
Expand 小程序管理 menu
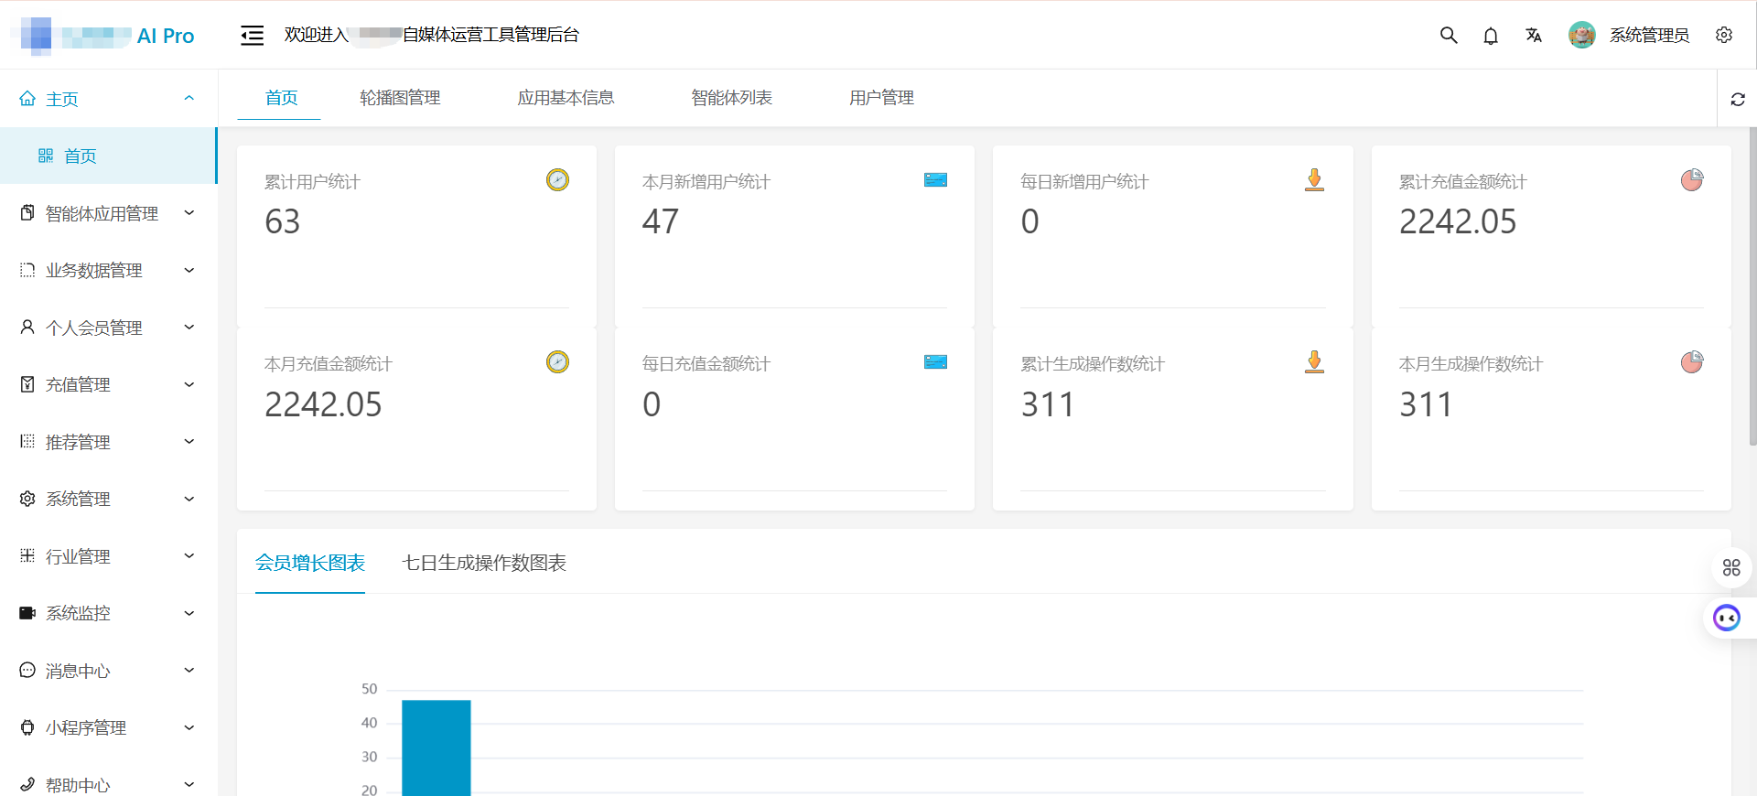189,727
